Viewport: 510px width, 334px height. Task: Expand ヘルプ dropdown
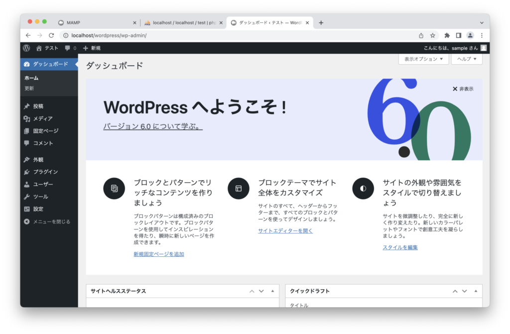coord(467,59)
